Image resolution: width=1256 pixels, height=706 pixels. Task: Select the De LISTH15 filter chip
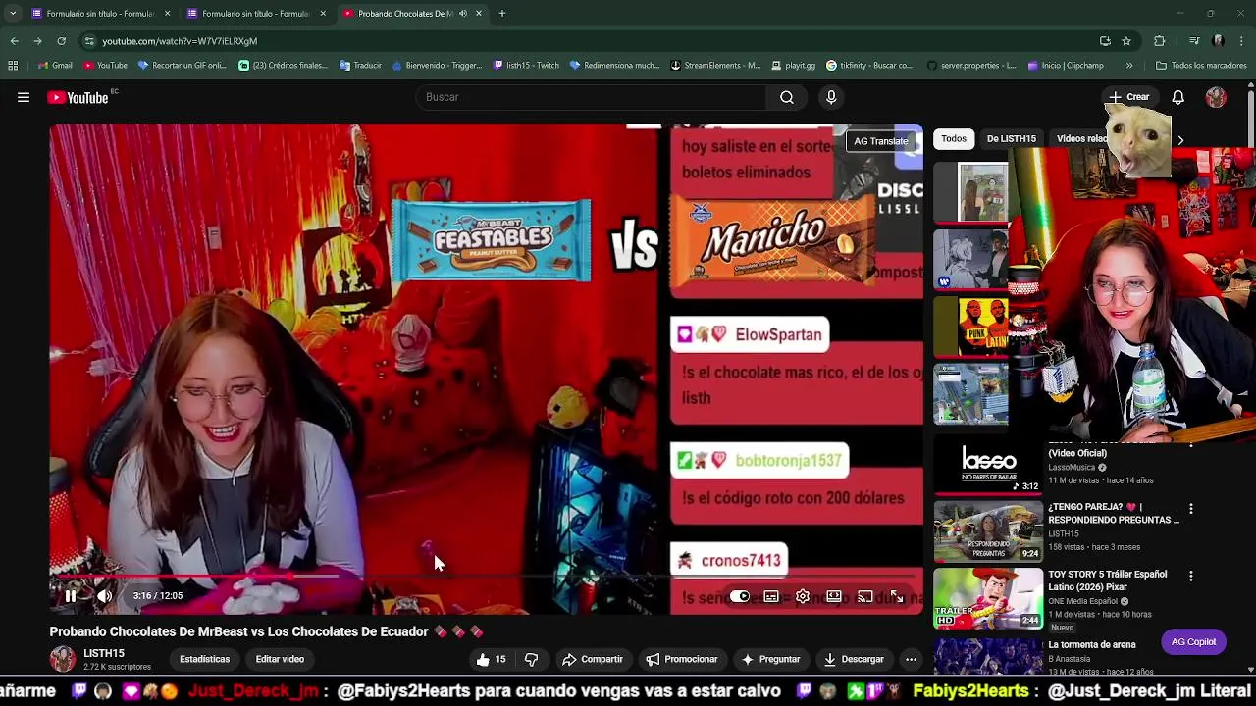(1012, 138)
